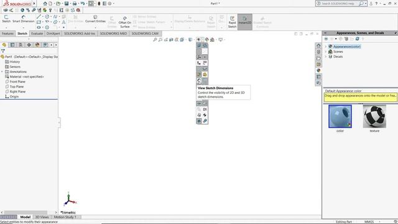This screenshot has height=224, width=398.
Task: Open the SOLIDWORKS Add-Ins tab
Action: click(x=80, y=34)
